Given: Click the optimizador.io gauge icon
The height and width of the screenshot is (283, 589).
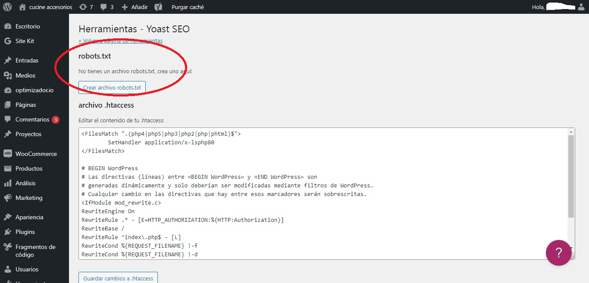Looking at the screenshot, I should pyautogui.click(x=7, y=90).
